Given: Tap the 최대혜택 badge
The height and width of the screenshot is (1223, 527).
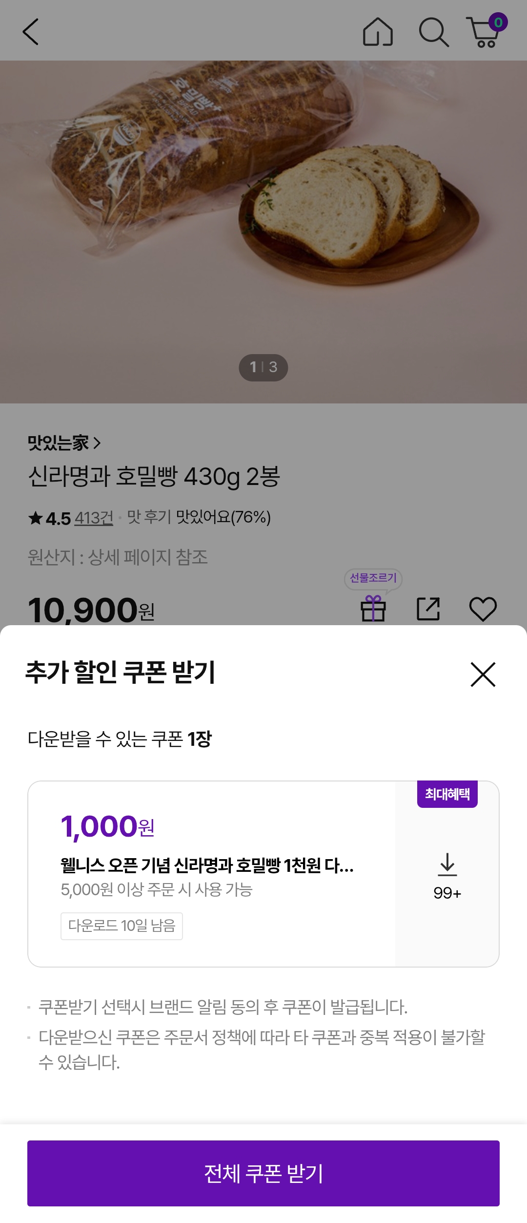Looking at the screenshot, I should (x=447, y=794).
